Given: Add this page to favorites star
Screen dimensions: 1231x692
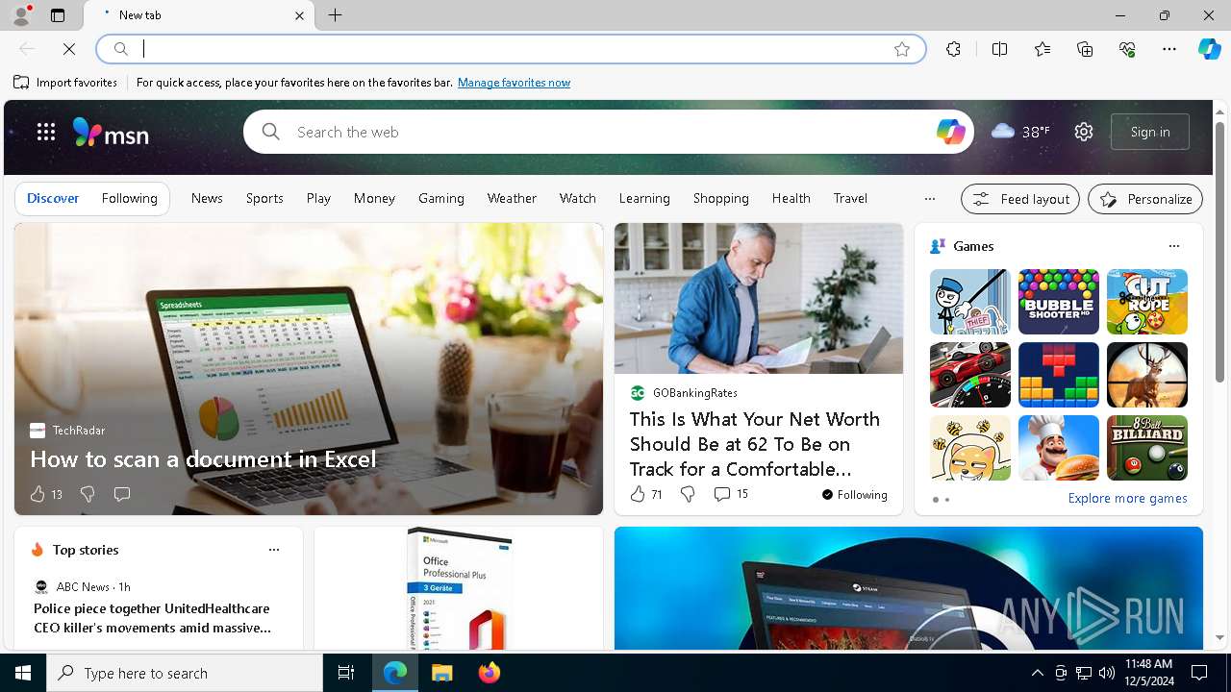Looking at the screenshot, I should [x=902, y=49].
